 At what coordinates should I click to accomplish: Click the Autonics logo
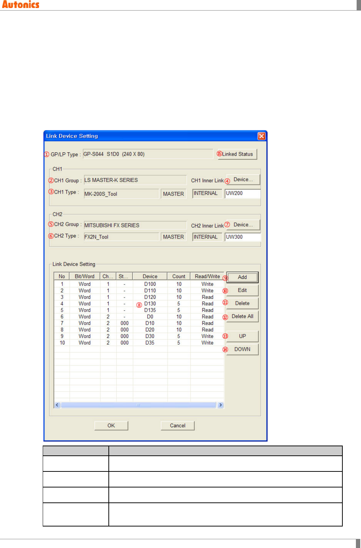pyautogui.click(x=20, y=4)
